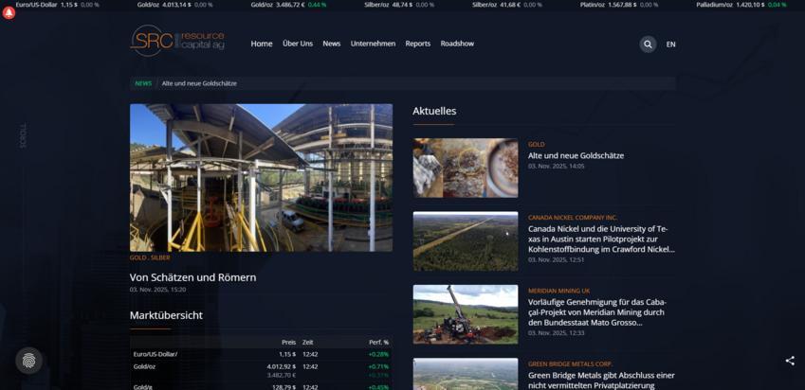805x390 pixels.
Task: Open the search magnifier icon
Action: point(648,44)
